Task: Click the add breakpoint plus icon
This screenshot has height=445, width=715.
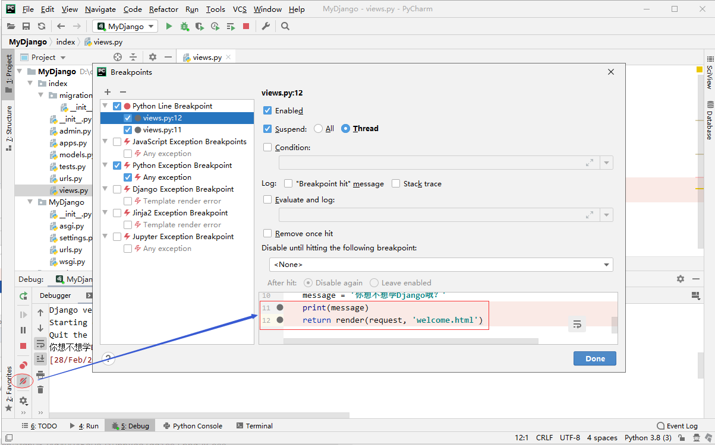Action: pyautogui.click(x=108, y=92)
